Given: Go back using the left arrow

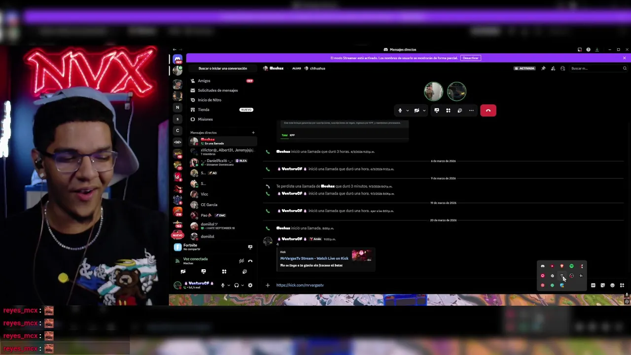Looking at the screenshot, I should 175,50.
